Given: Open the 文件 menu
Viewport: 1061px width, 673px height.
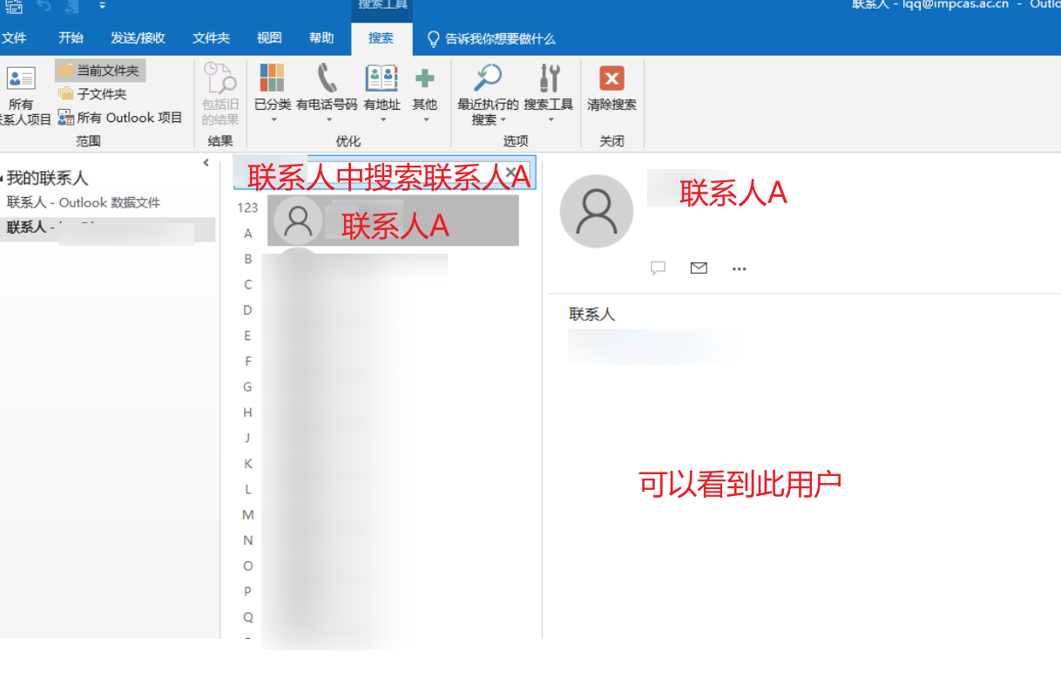Looking at the screenshot, I should [x=16, y=37].
